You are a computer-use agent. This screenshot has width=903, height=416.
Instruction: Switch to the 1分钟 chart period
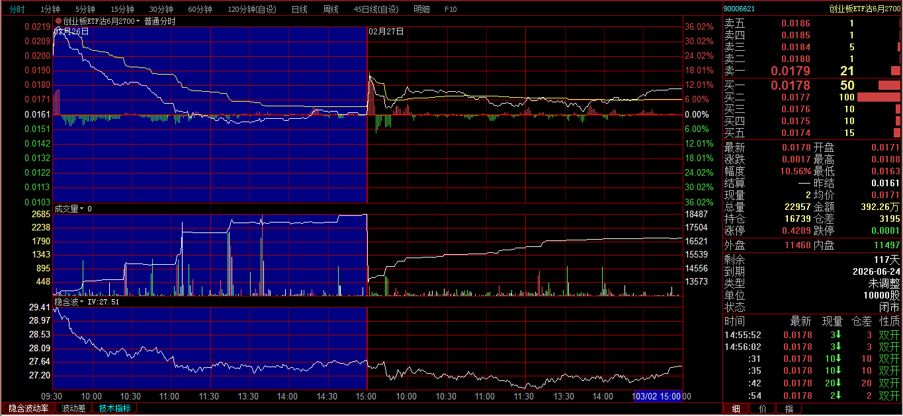pyautogui.click(x=50, y=9)
